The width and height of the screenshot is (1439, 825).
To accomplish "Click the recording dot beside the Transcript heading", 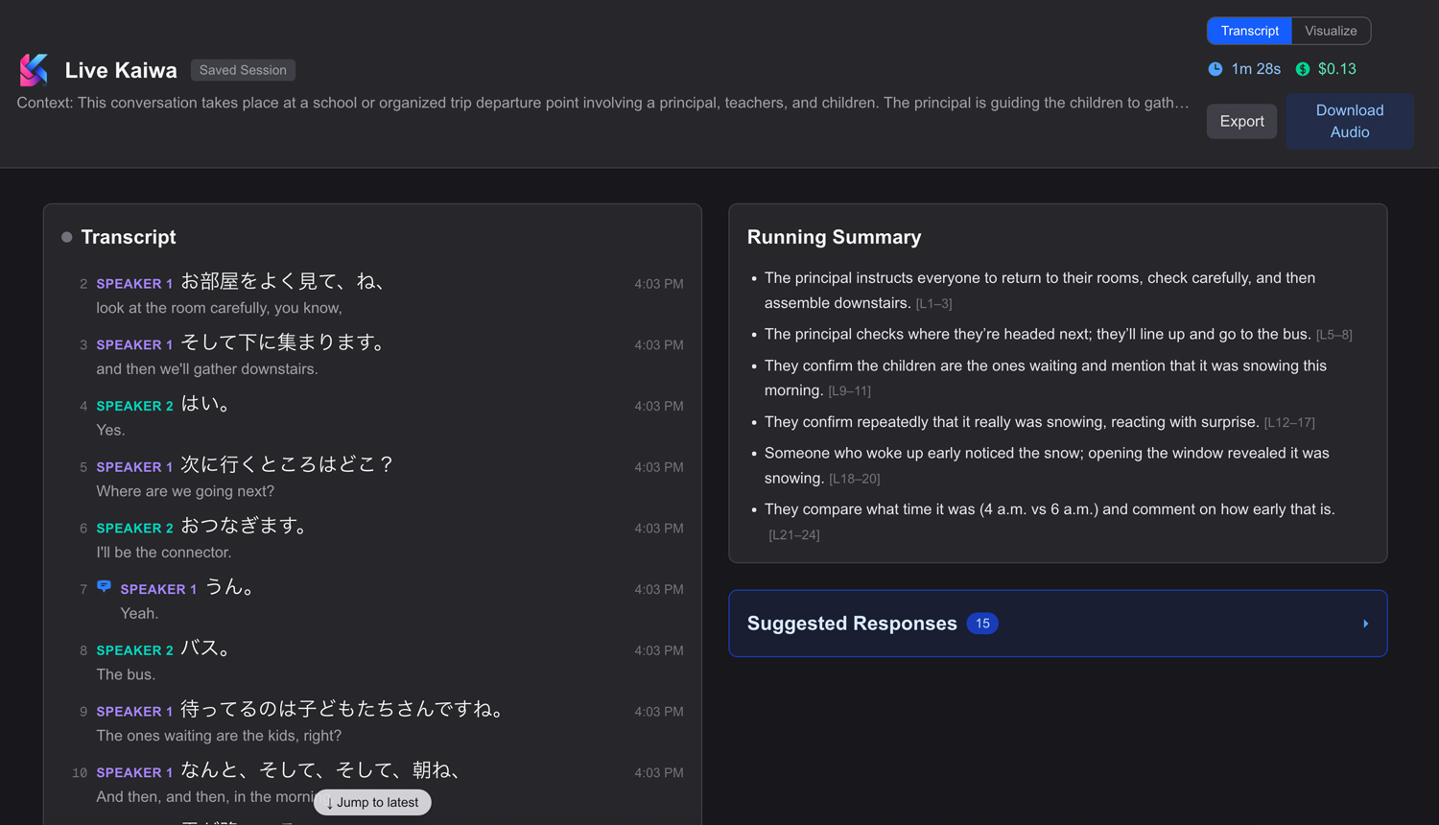I will (65, 236).
